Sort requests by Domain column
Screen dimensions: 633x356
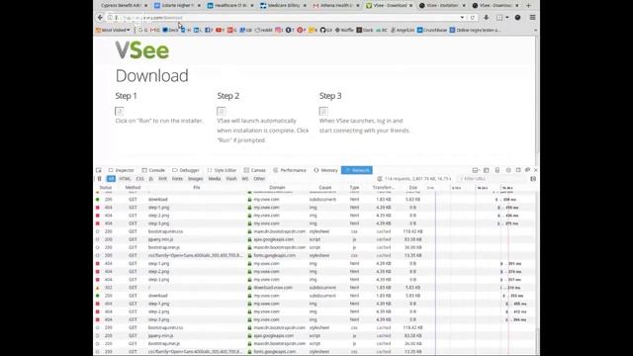click(277, 188)
